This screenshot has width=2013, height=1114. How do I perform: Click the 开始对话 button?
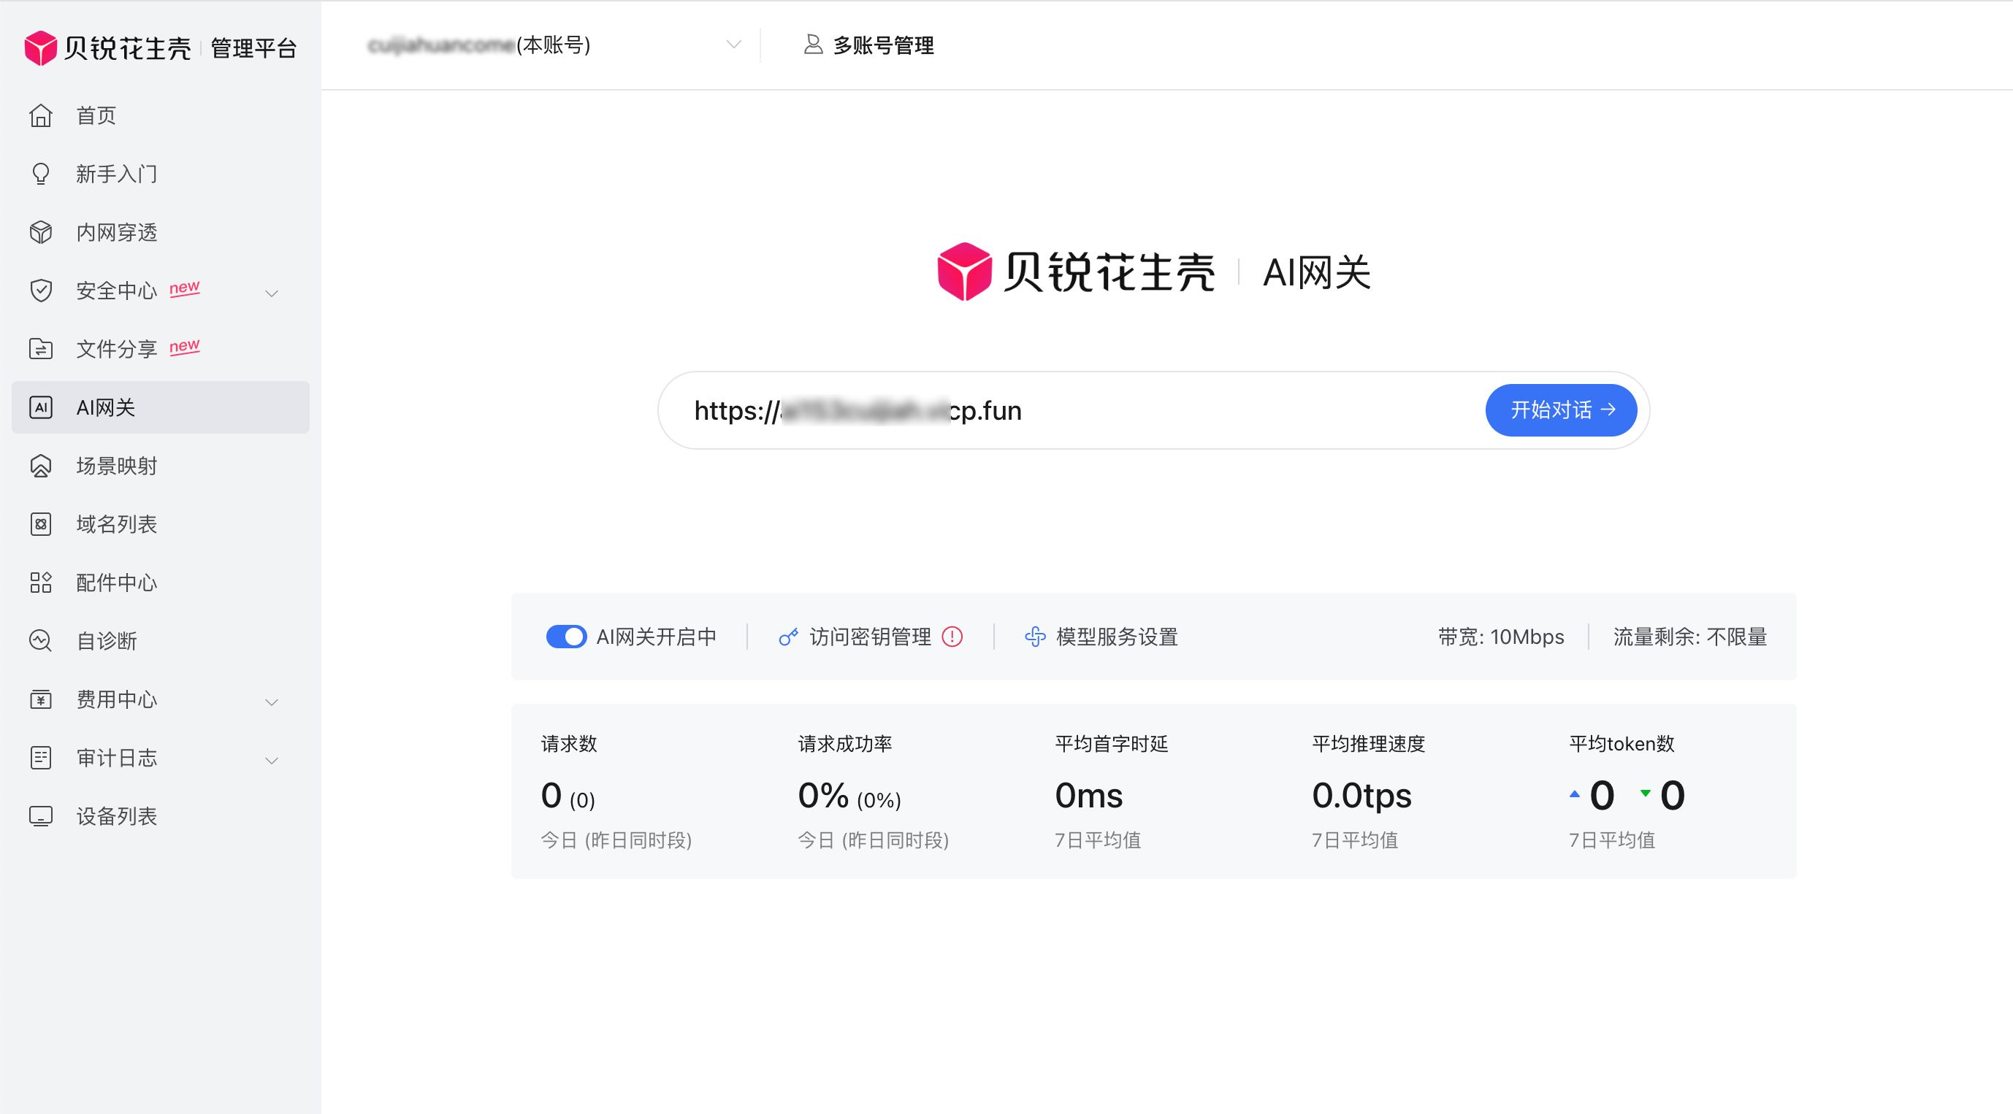click(x=1561, y=410)
